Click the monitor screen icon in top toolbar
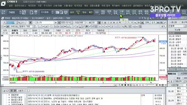187x105 pixels. pos(66,12)
